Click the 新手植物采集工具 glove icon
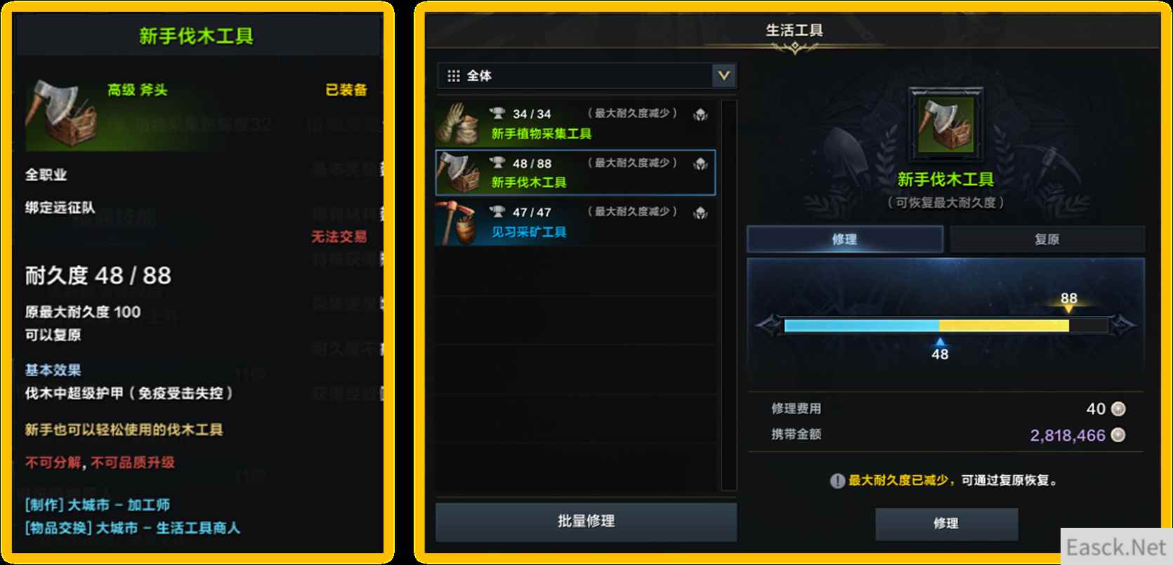Viewport: 1173px width, 565px height. [457, 124]
